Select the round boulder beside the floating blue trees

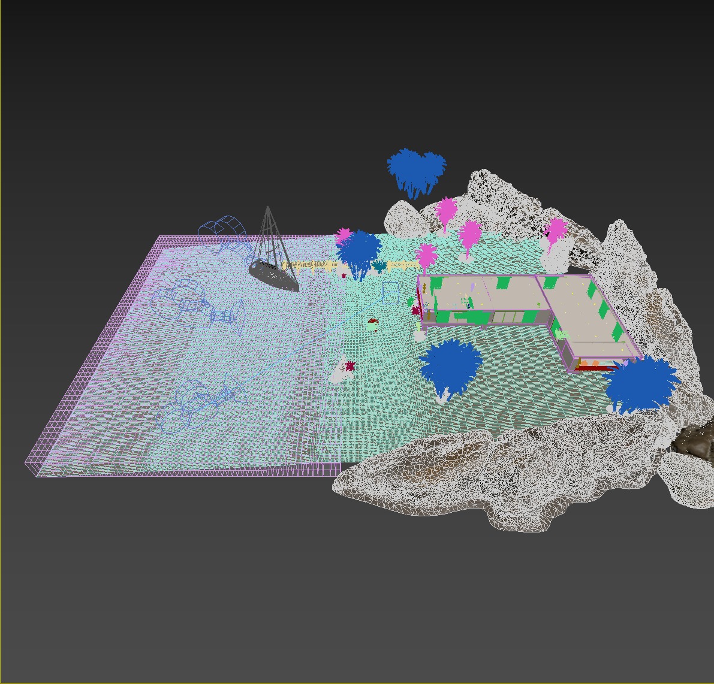(x=404, y=219)
